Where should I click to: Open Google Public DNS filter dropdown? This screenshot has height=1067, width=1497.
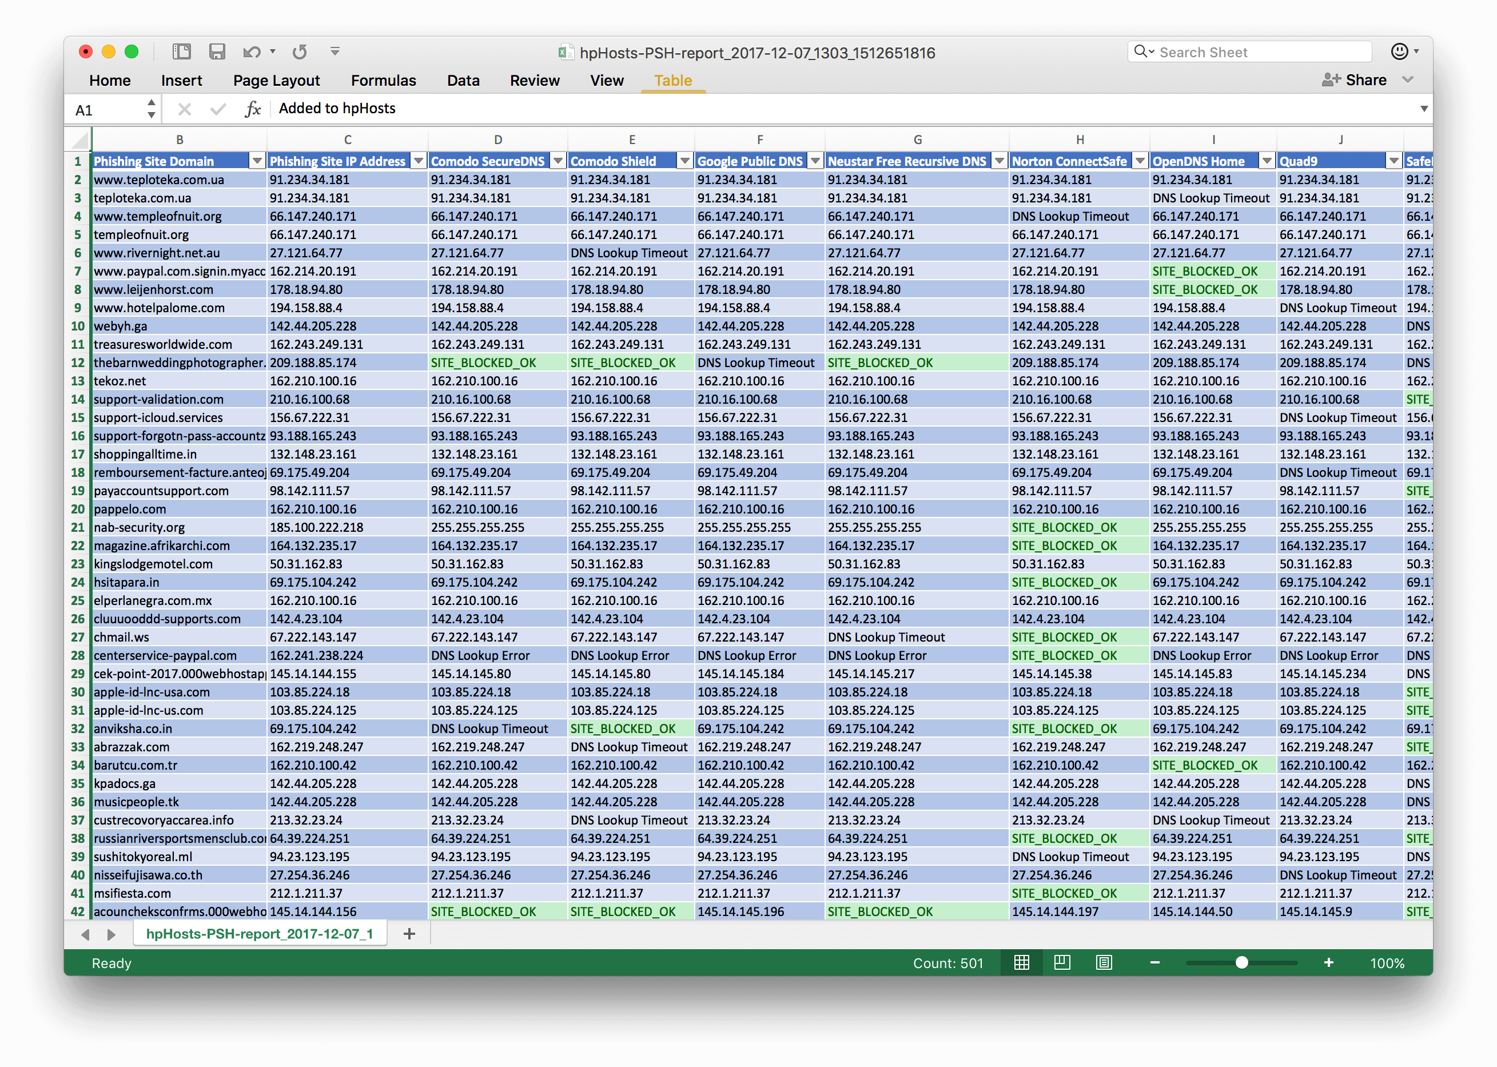816,161
